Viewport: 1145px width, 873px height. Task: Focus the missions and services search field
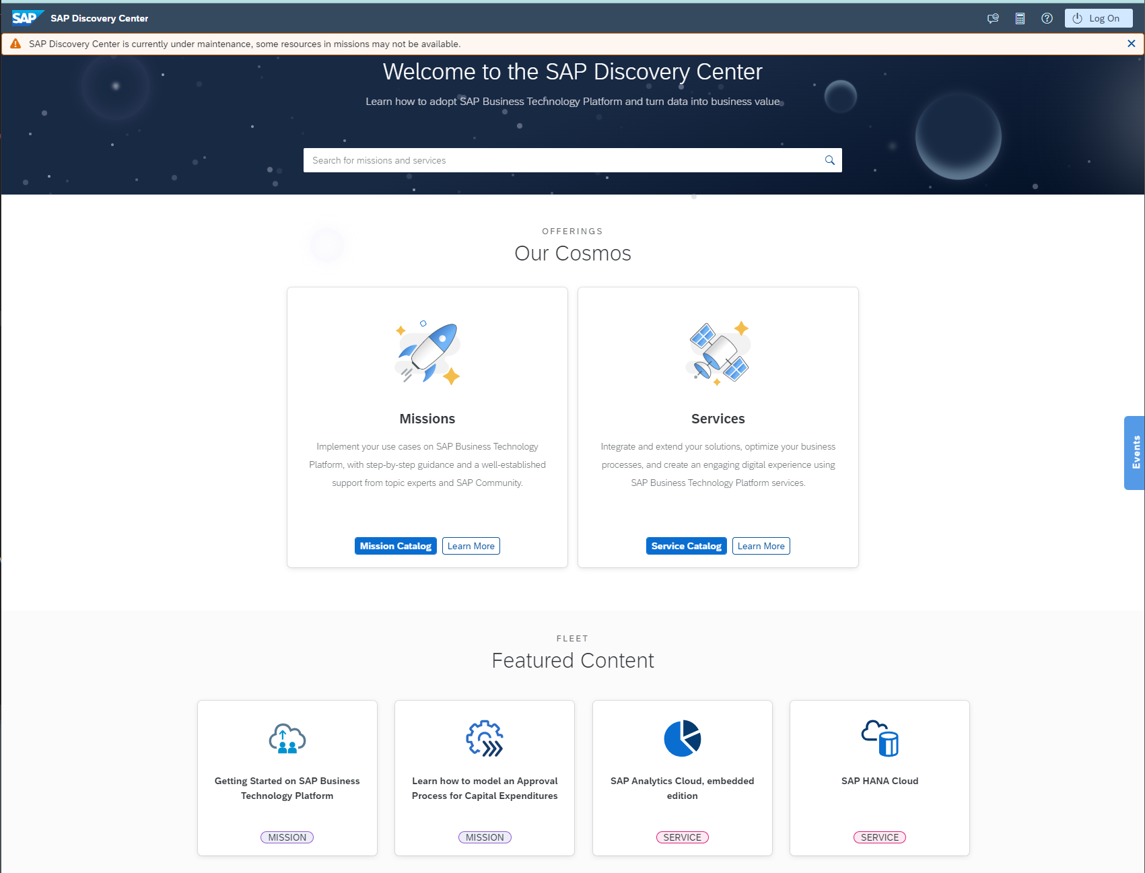pyautogui.click(x=572, y=160)
